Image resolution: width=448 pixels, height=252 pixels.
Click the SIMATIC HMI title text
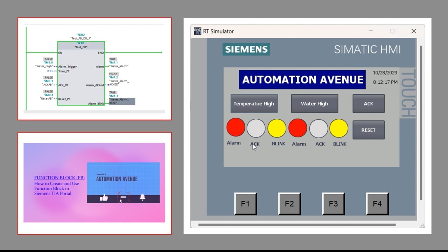tap(367, 49)
